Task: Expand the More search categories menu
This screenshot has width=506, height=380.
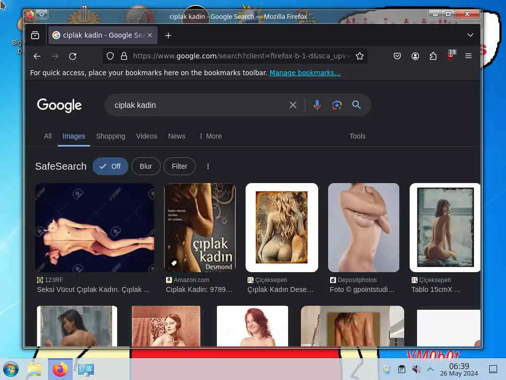Action: click(211, 136)
